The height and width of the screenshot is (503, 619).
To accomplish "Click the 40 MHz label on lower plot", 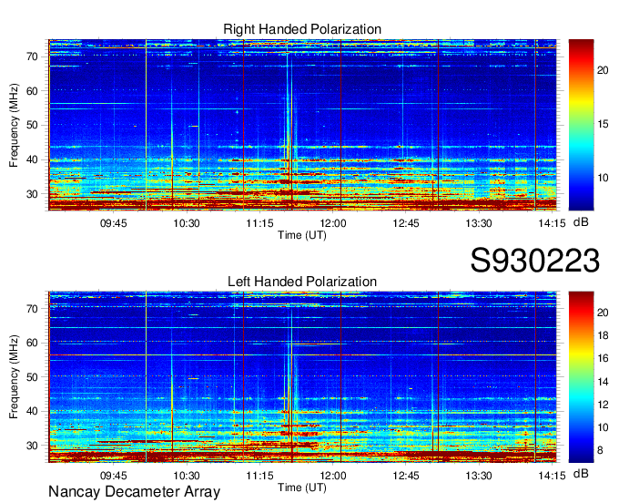I will (33, 412).
